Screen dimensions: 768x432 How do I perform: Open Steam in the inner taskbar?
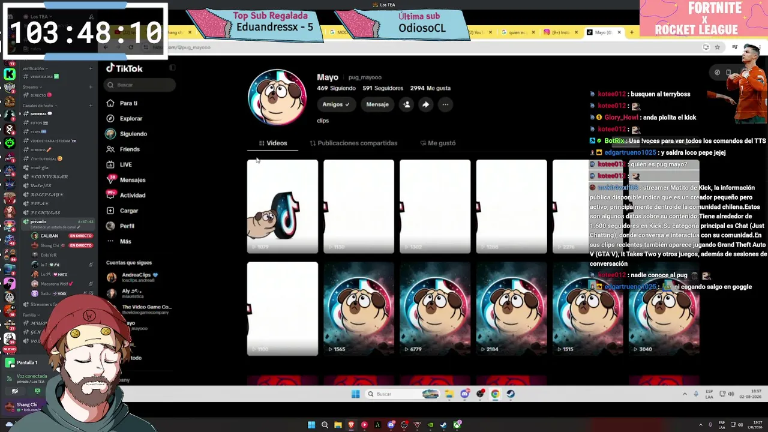(x=511, y=394)
